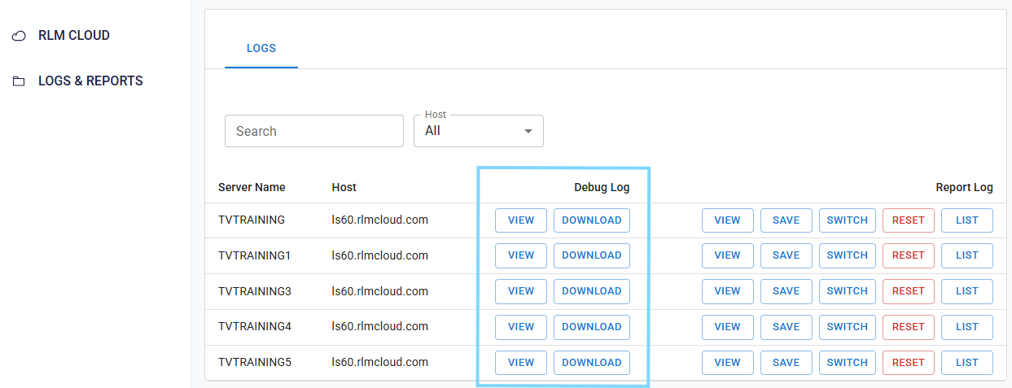This screenshot has width=1012, height=388.
Task: Switch the report log for TVTRAINING3
Action: point(848,291)
